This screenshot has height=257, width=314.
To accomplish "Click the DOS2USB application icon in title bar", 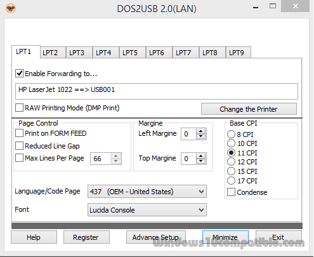I will pyautogui.click(x=11, y=8).
